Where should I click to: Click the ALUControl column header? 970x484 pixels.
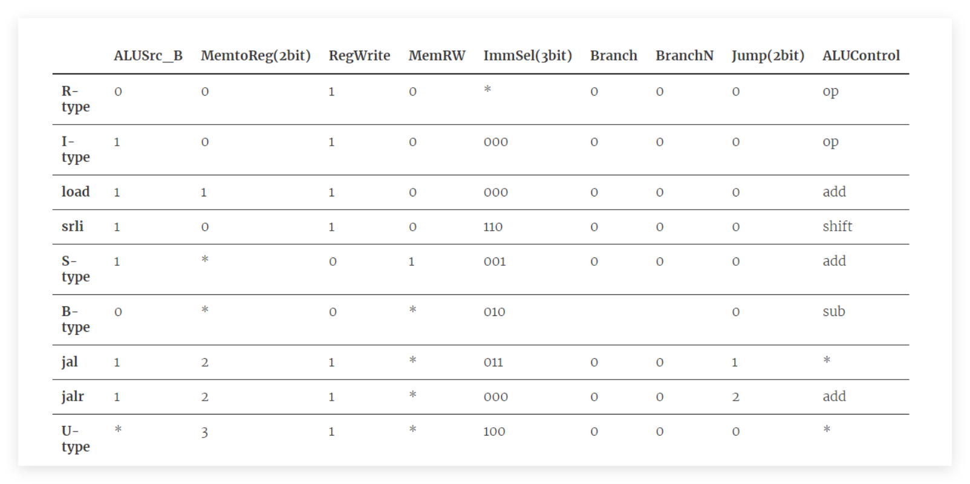(861, 56)
